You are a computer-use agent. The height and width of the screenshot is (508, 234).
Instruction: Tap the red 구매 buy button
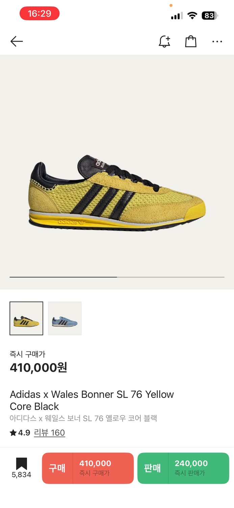[x=88, y=468]
